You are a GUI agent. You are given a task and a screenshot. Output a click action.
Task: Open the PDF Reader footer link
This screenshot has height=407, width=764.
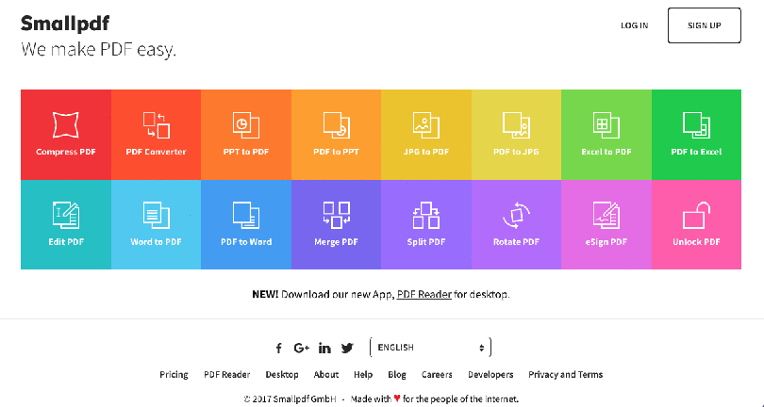pos(227,374)
